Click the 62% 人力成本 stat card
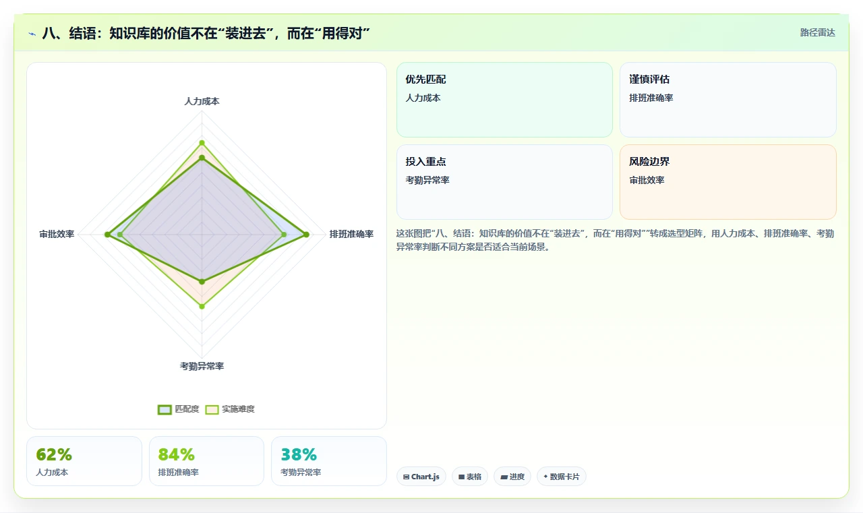Image resolution: width=863 pixels, height=513 pixels. (84, 461)
